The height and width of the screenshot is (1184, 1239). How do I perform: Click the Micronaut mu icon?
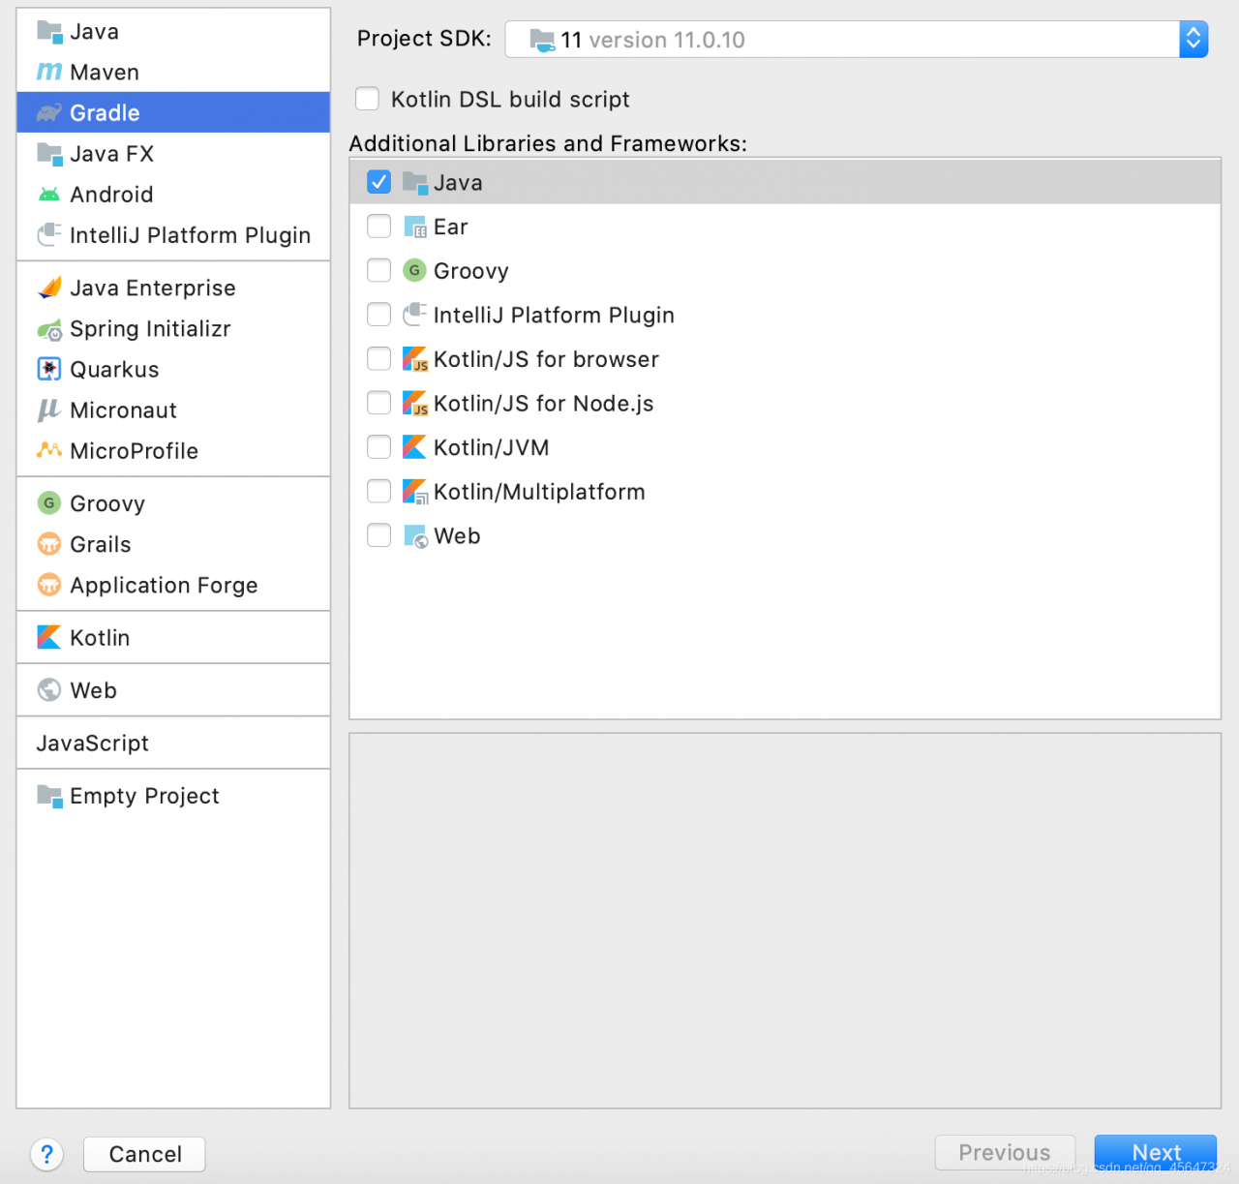(x=49, y=410)
